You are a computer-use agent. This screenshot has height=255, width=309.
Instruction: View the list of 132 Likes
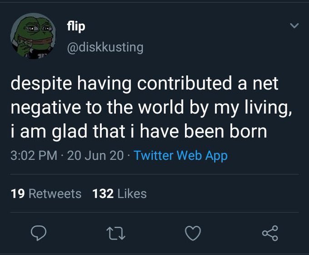pos(120,194)
